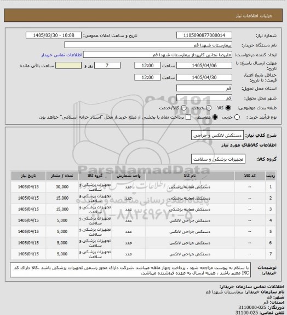Click the تعداد / مقدار column header
287x315 pixels.
[62, 176]
